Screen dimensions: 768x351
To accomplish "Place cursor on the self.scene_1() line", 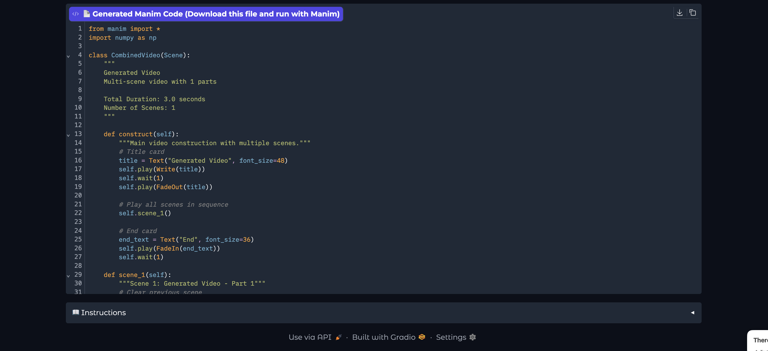I will 145,213.
